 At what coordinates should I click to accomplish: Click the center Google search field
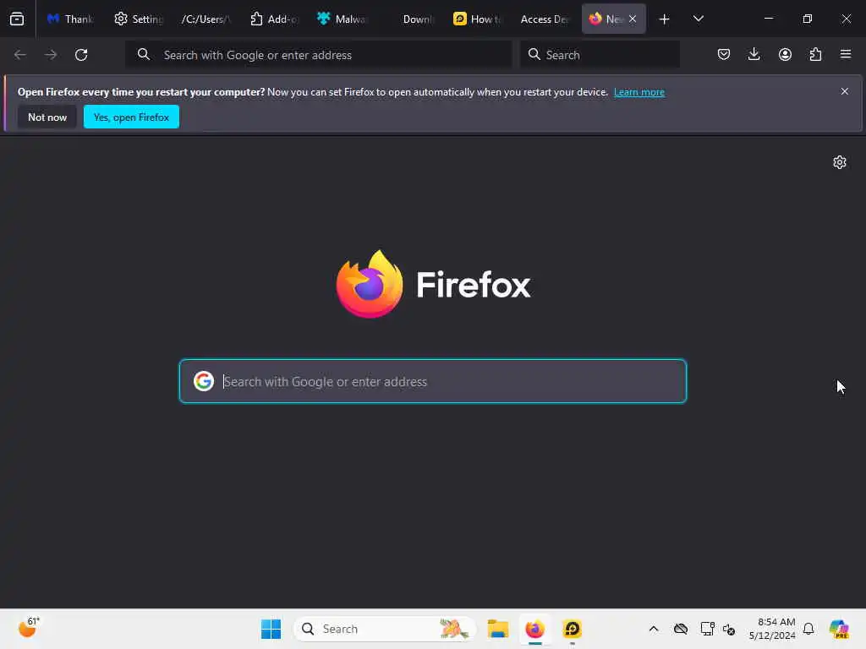click(433, 381)
